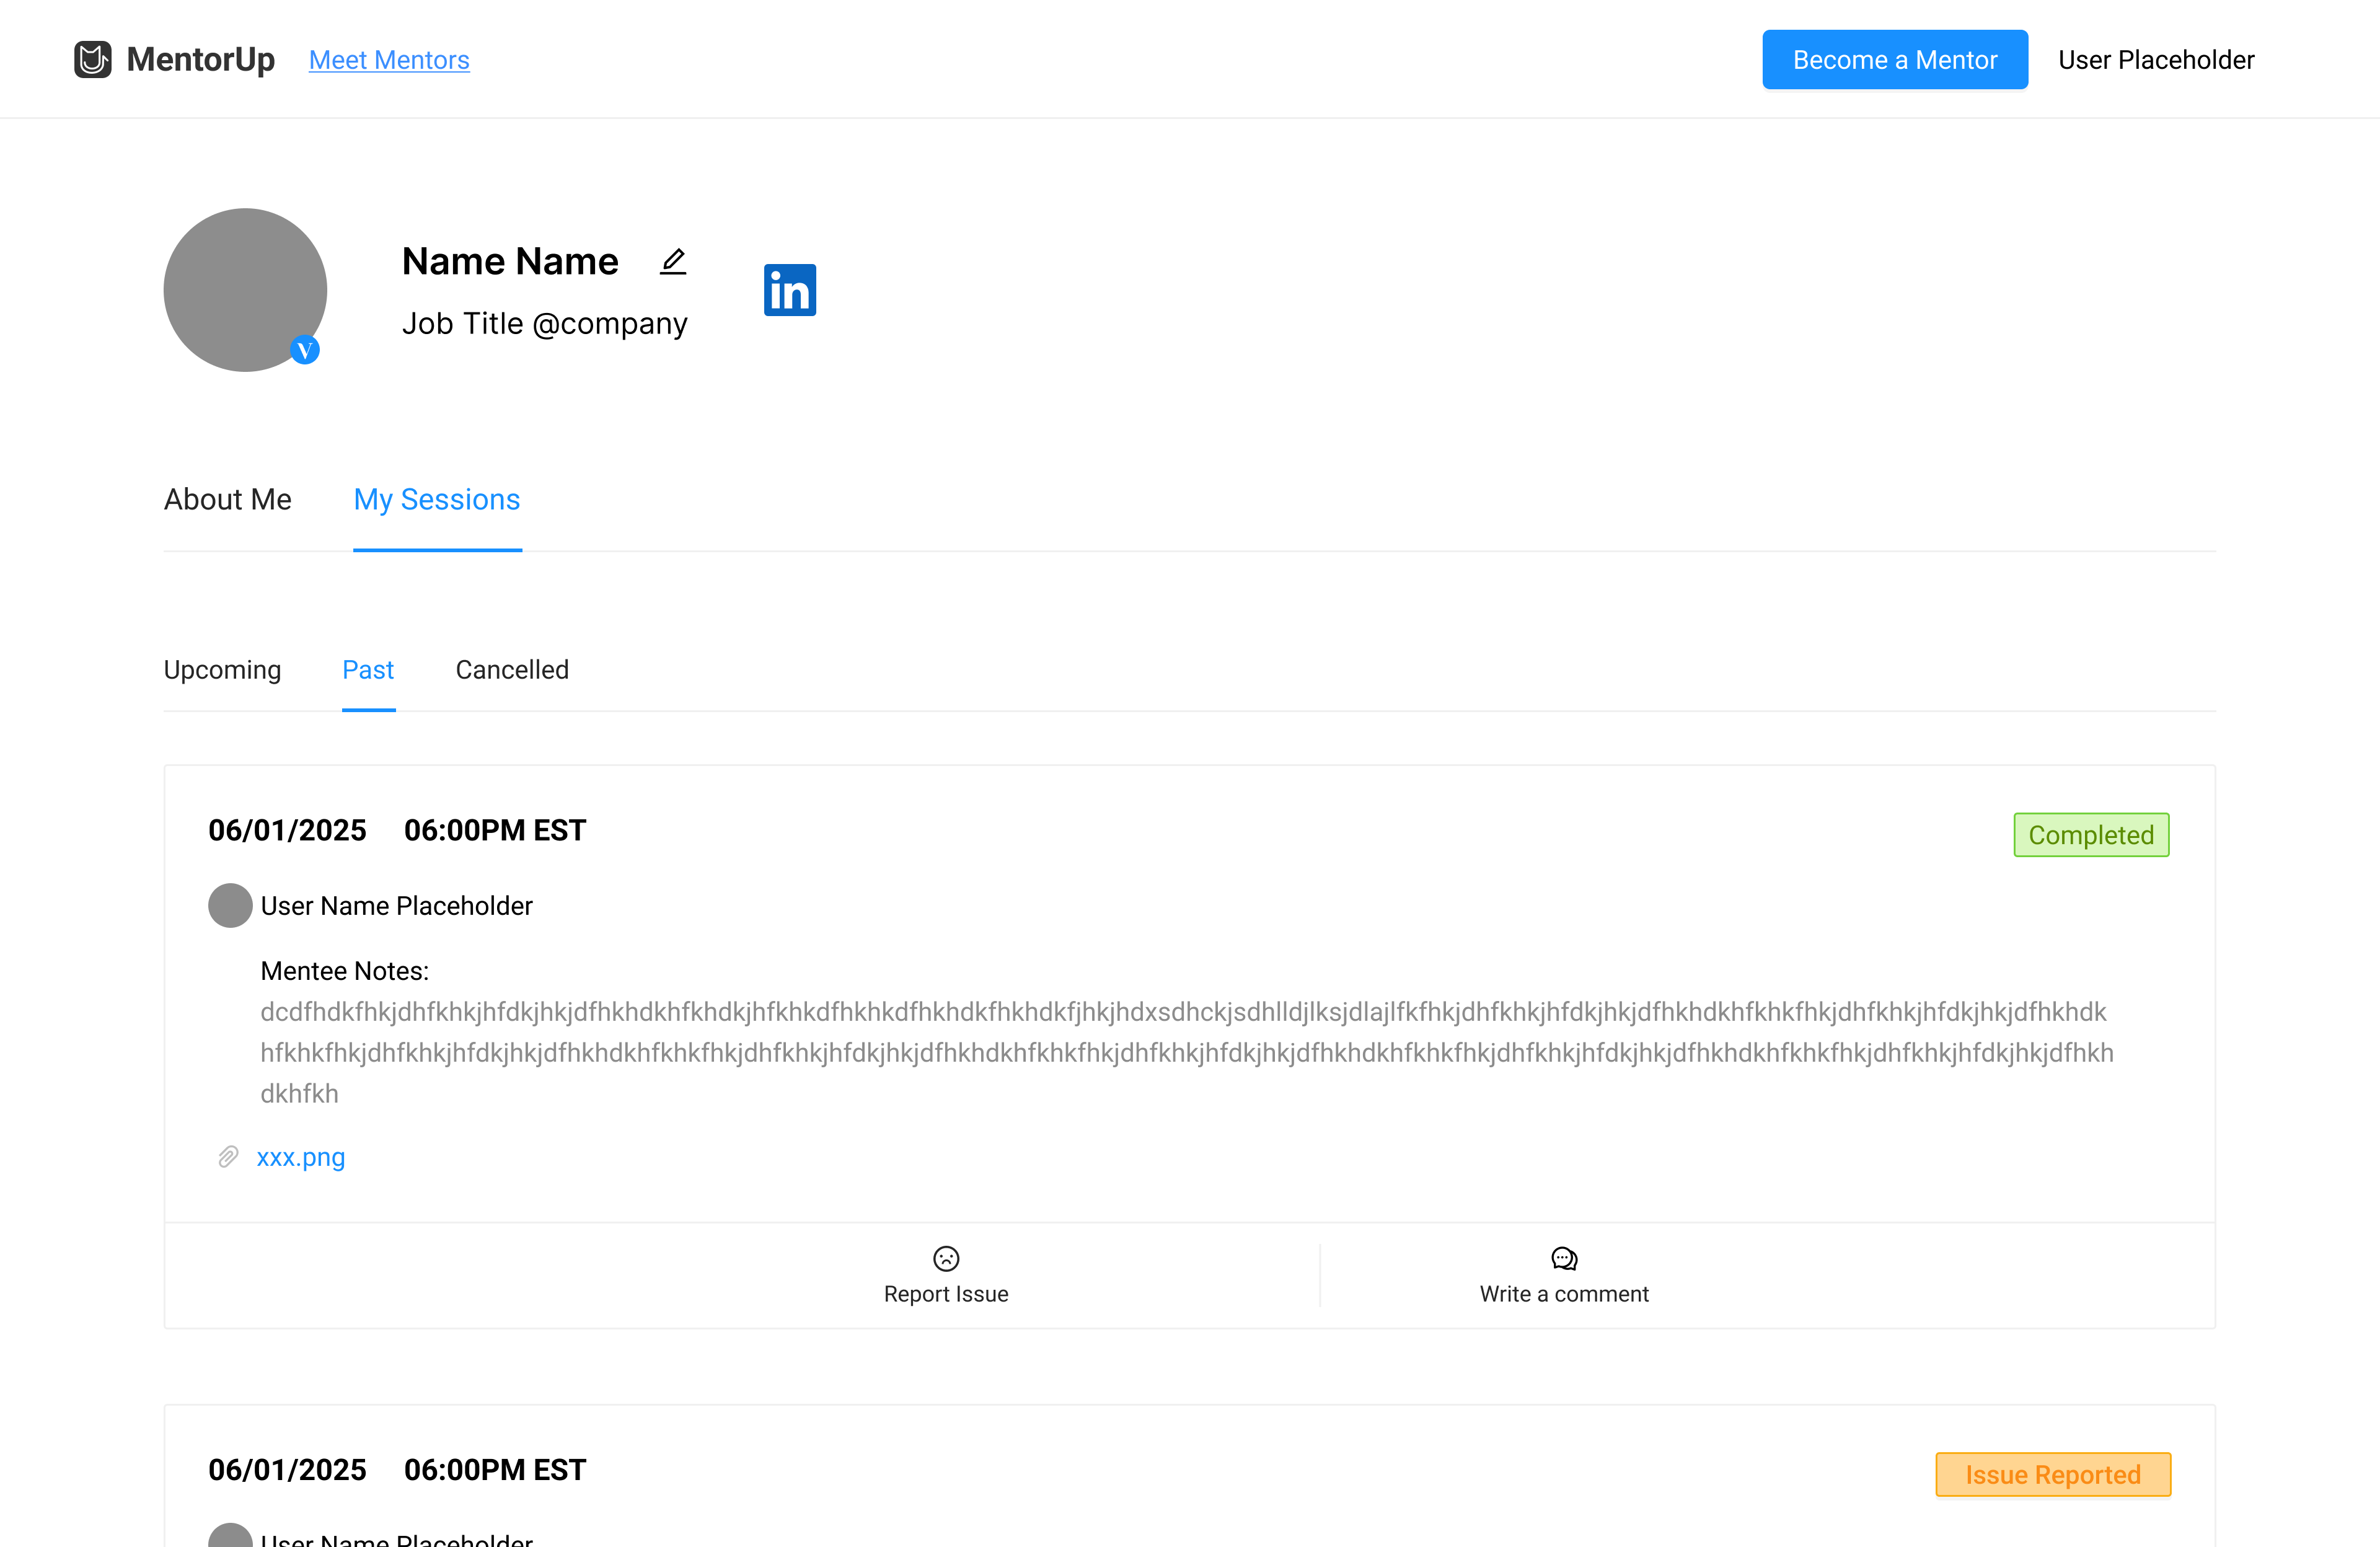Switch to the About Me tab

(228, 499)
